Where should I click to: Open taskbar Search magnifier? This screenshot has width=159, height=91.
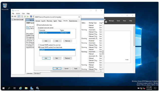[9, 88]
